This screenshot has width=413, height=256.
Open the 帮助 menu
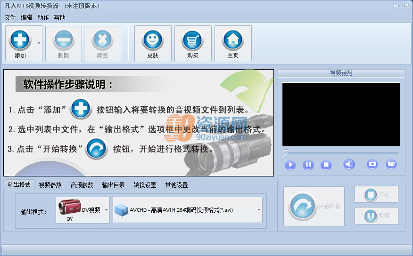[x=59, y=17]
